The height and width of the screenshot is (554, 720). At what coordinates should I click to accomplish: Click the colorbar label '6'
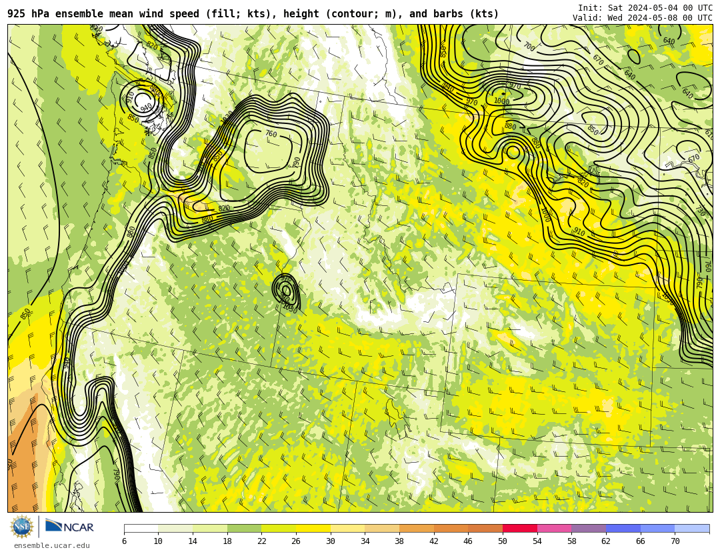(124, 541)
